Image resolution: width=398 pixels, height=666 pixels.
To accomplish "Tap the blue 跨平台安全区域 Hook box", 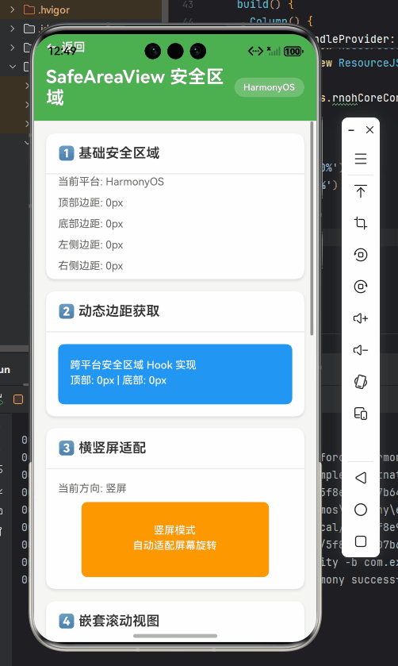I will [x=174, y=374].
